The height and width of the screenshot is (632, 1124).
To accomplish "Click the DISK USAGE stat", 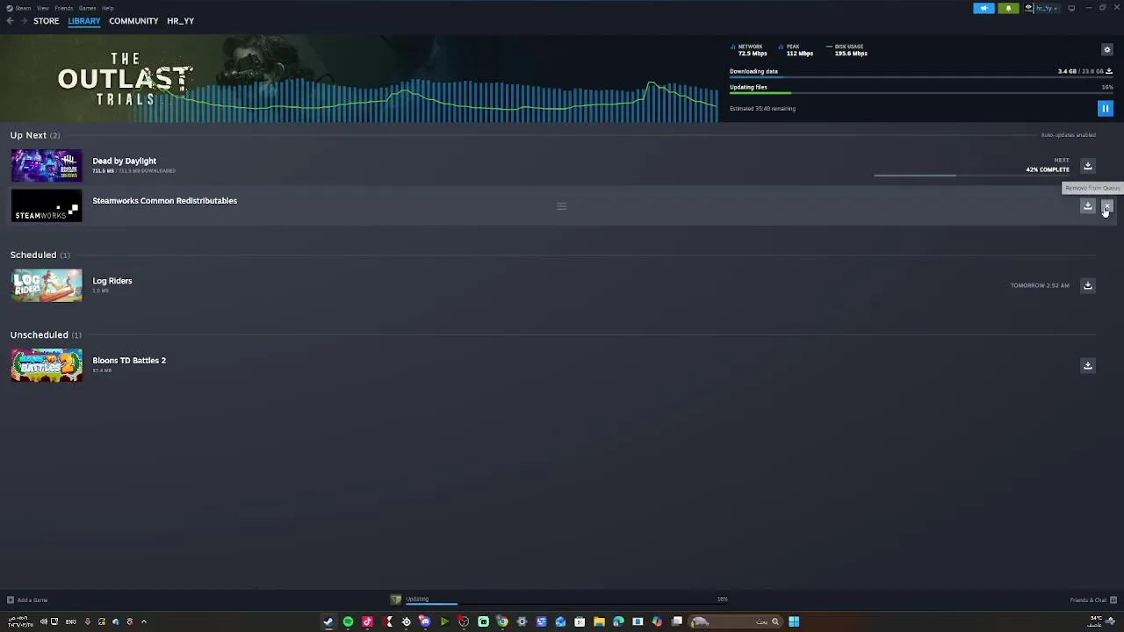I will pos(847,50).
